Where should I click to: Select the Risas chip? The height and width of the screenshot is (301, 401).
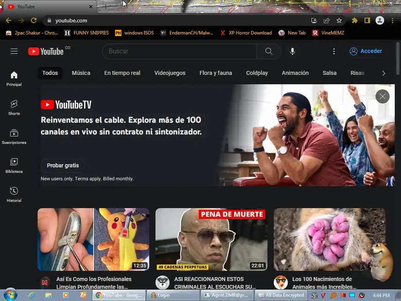pos(357,73)
